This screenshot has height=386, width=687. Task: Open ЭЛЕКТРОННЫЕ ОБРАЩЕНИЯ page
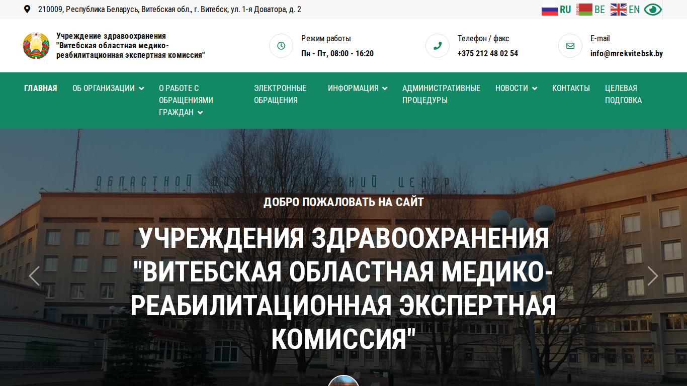tap(280, 94)
